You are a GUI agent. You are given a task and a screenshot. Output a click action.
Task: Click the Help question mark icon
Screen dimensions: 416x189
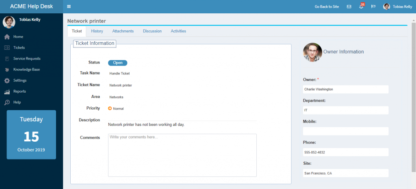[7, 102]
